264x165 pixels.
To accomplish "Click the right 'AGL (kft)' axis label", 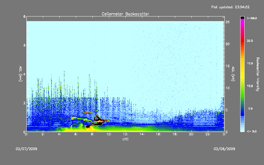I will point(233,74).
